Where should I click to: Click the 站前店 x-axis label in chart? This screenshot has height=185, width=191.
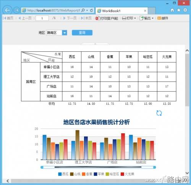[x=141, y=162]
